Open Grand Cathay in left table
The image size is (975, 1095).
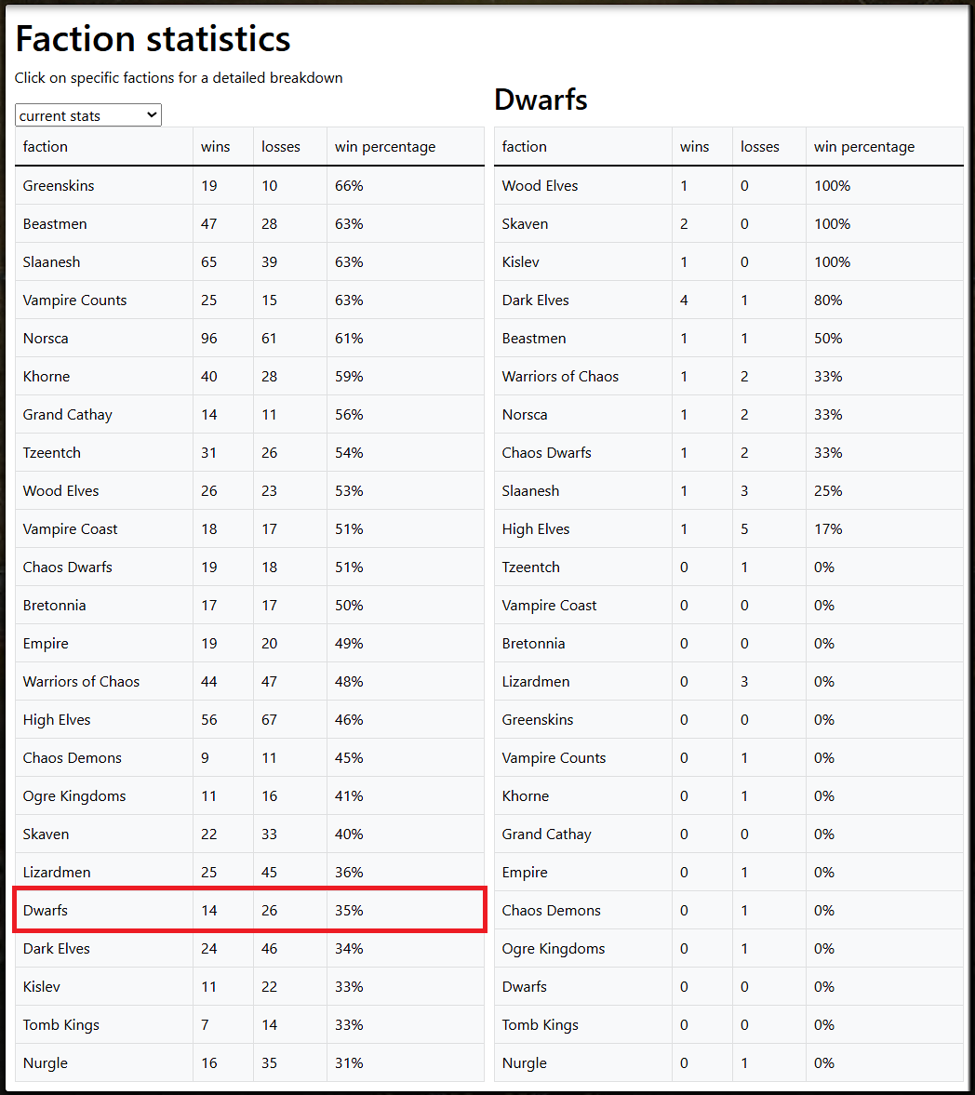pyautogui.click(x=250, y=414)
